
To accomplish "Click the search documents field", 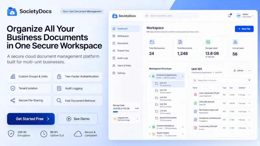I will pyautogui.click(x=171, y=16).
